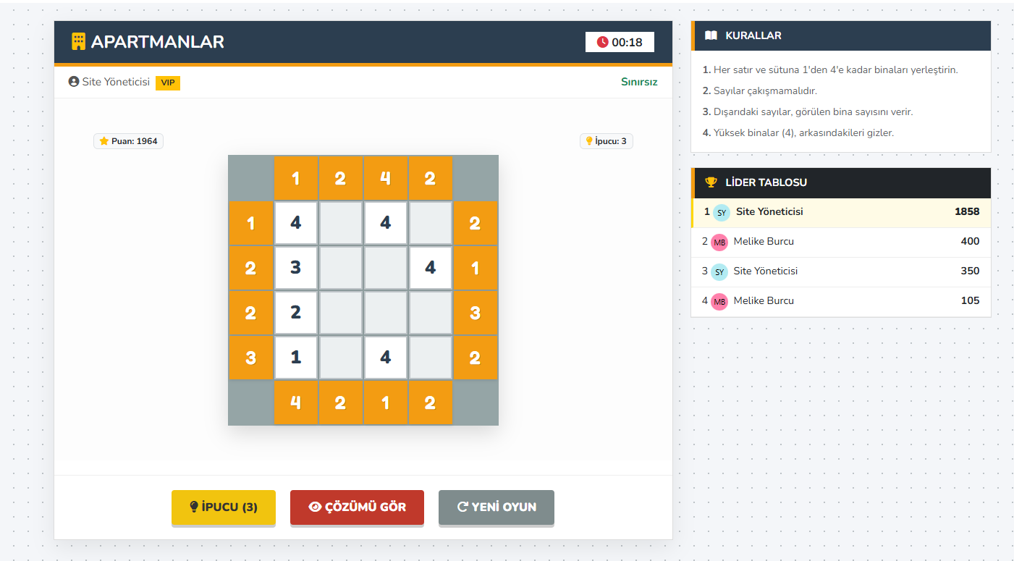1014x561 pixels.
Task: Select the empty cell right of the 2 in row three
Action: point(340,313)
